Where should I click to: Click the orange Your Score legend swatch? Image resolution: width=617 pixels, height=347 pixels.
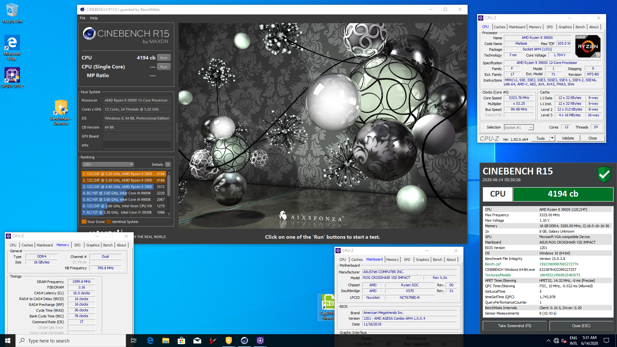pos(84,222)
